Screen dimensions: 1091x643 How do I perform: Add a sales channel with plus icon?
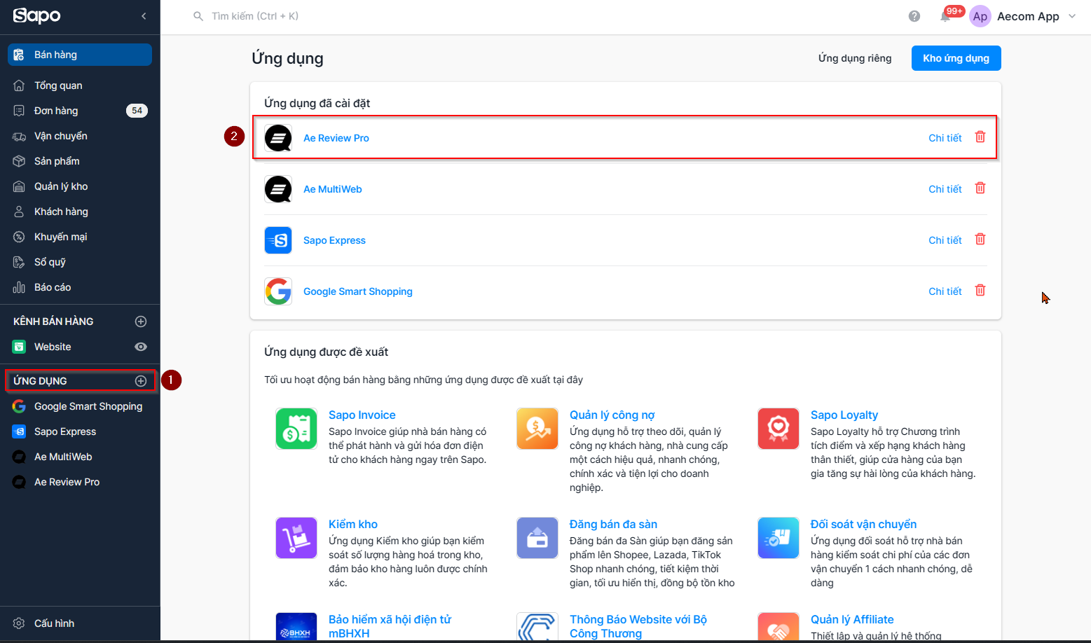pos(141,321)
